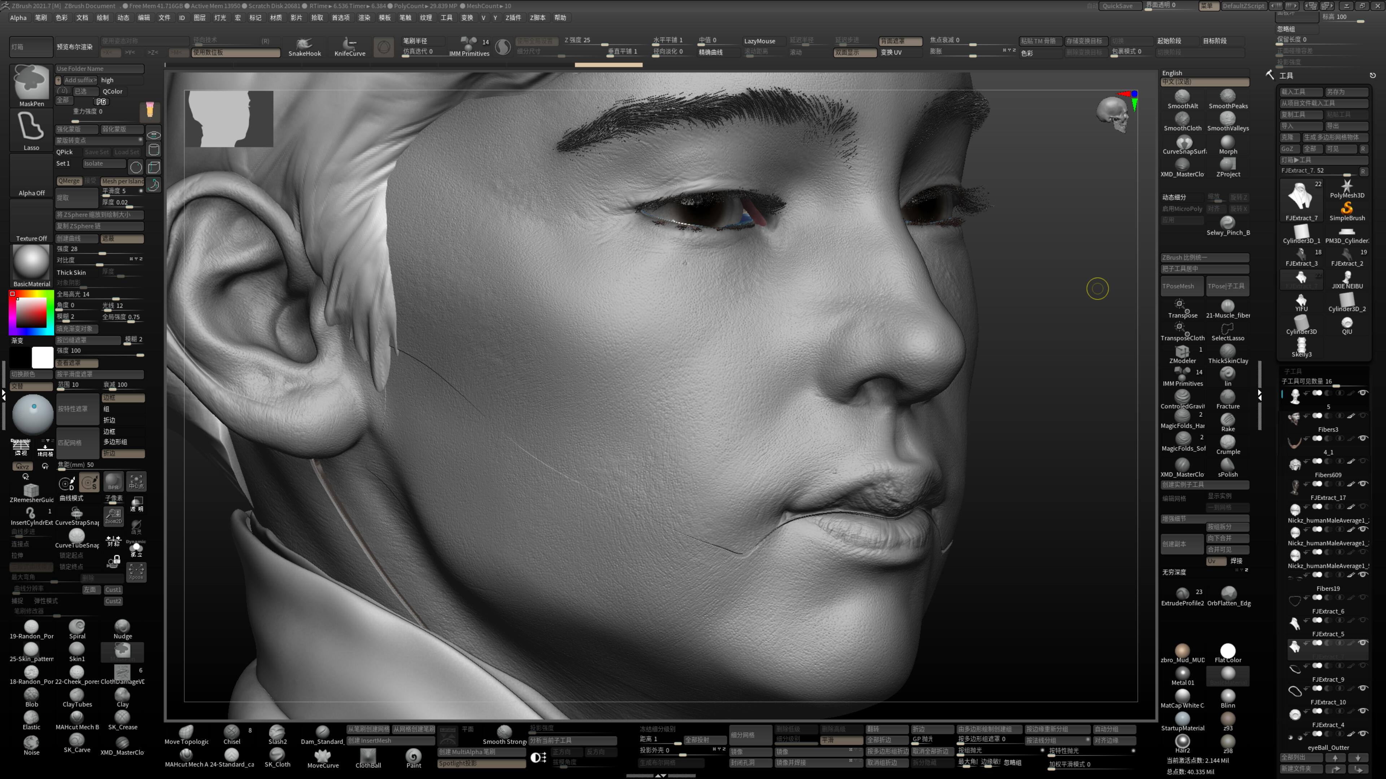
Task: Pick the ZModeler brush
Action: point(1182,354)
